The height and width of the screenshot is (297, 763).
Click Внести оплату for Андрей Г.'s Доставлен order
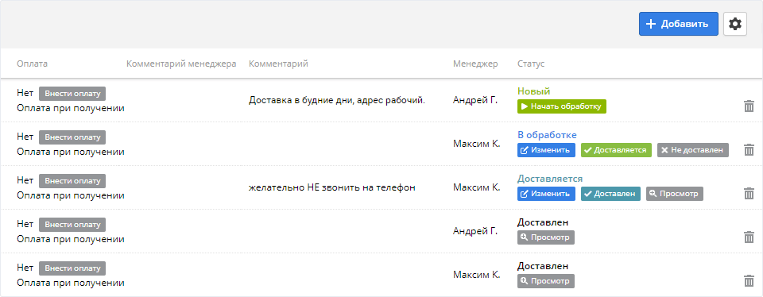tap(72, 225)
